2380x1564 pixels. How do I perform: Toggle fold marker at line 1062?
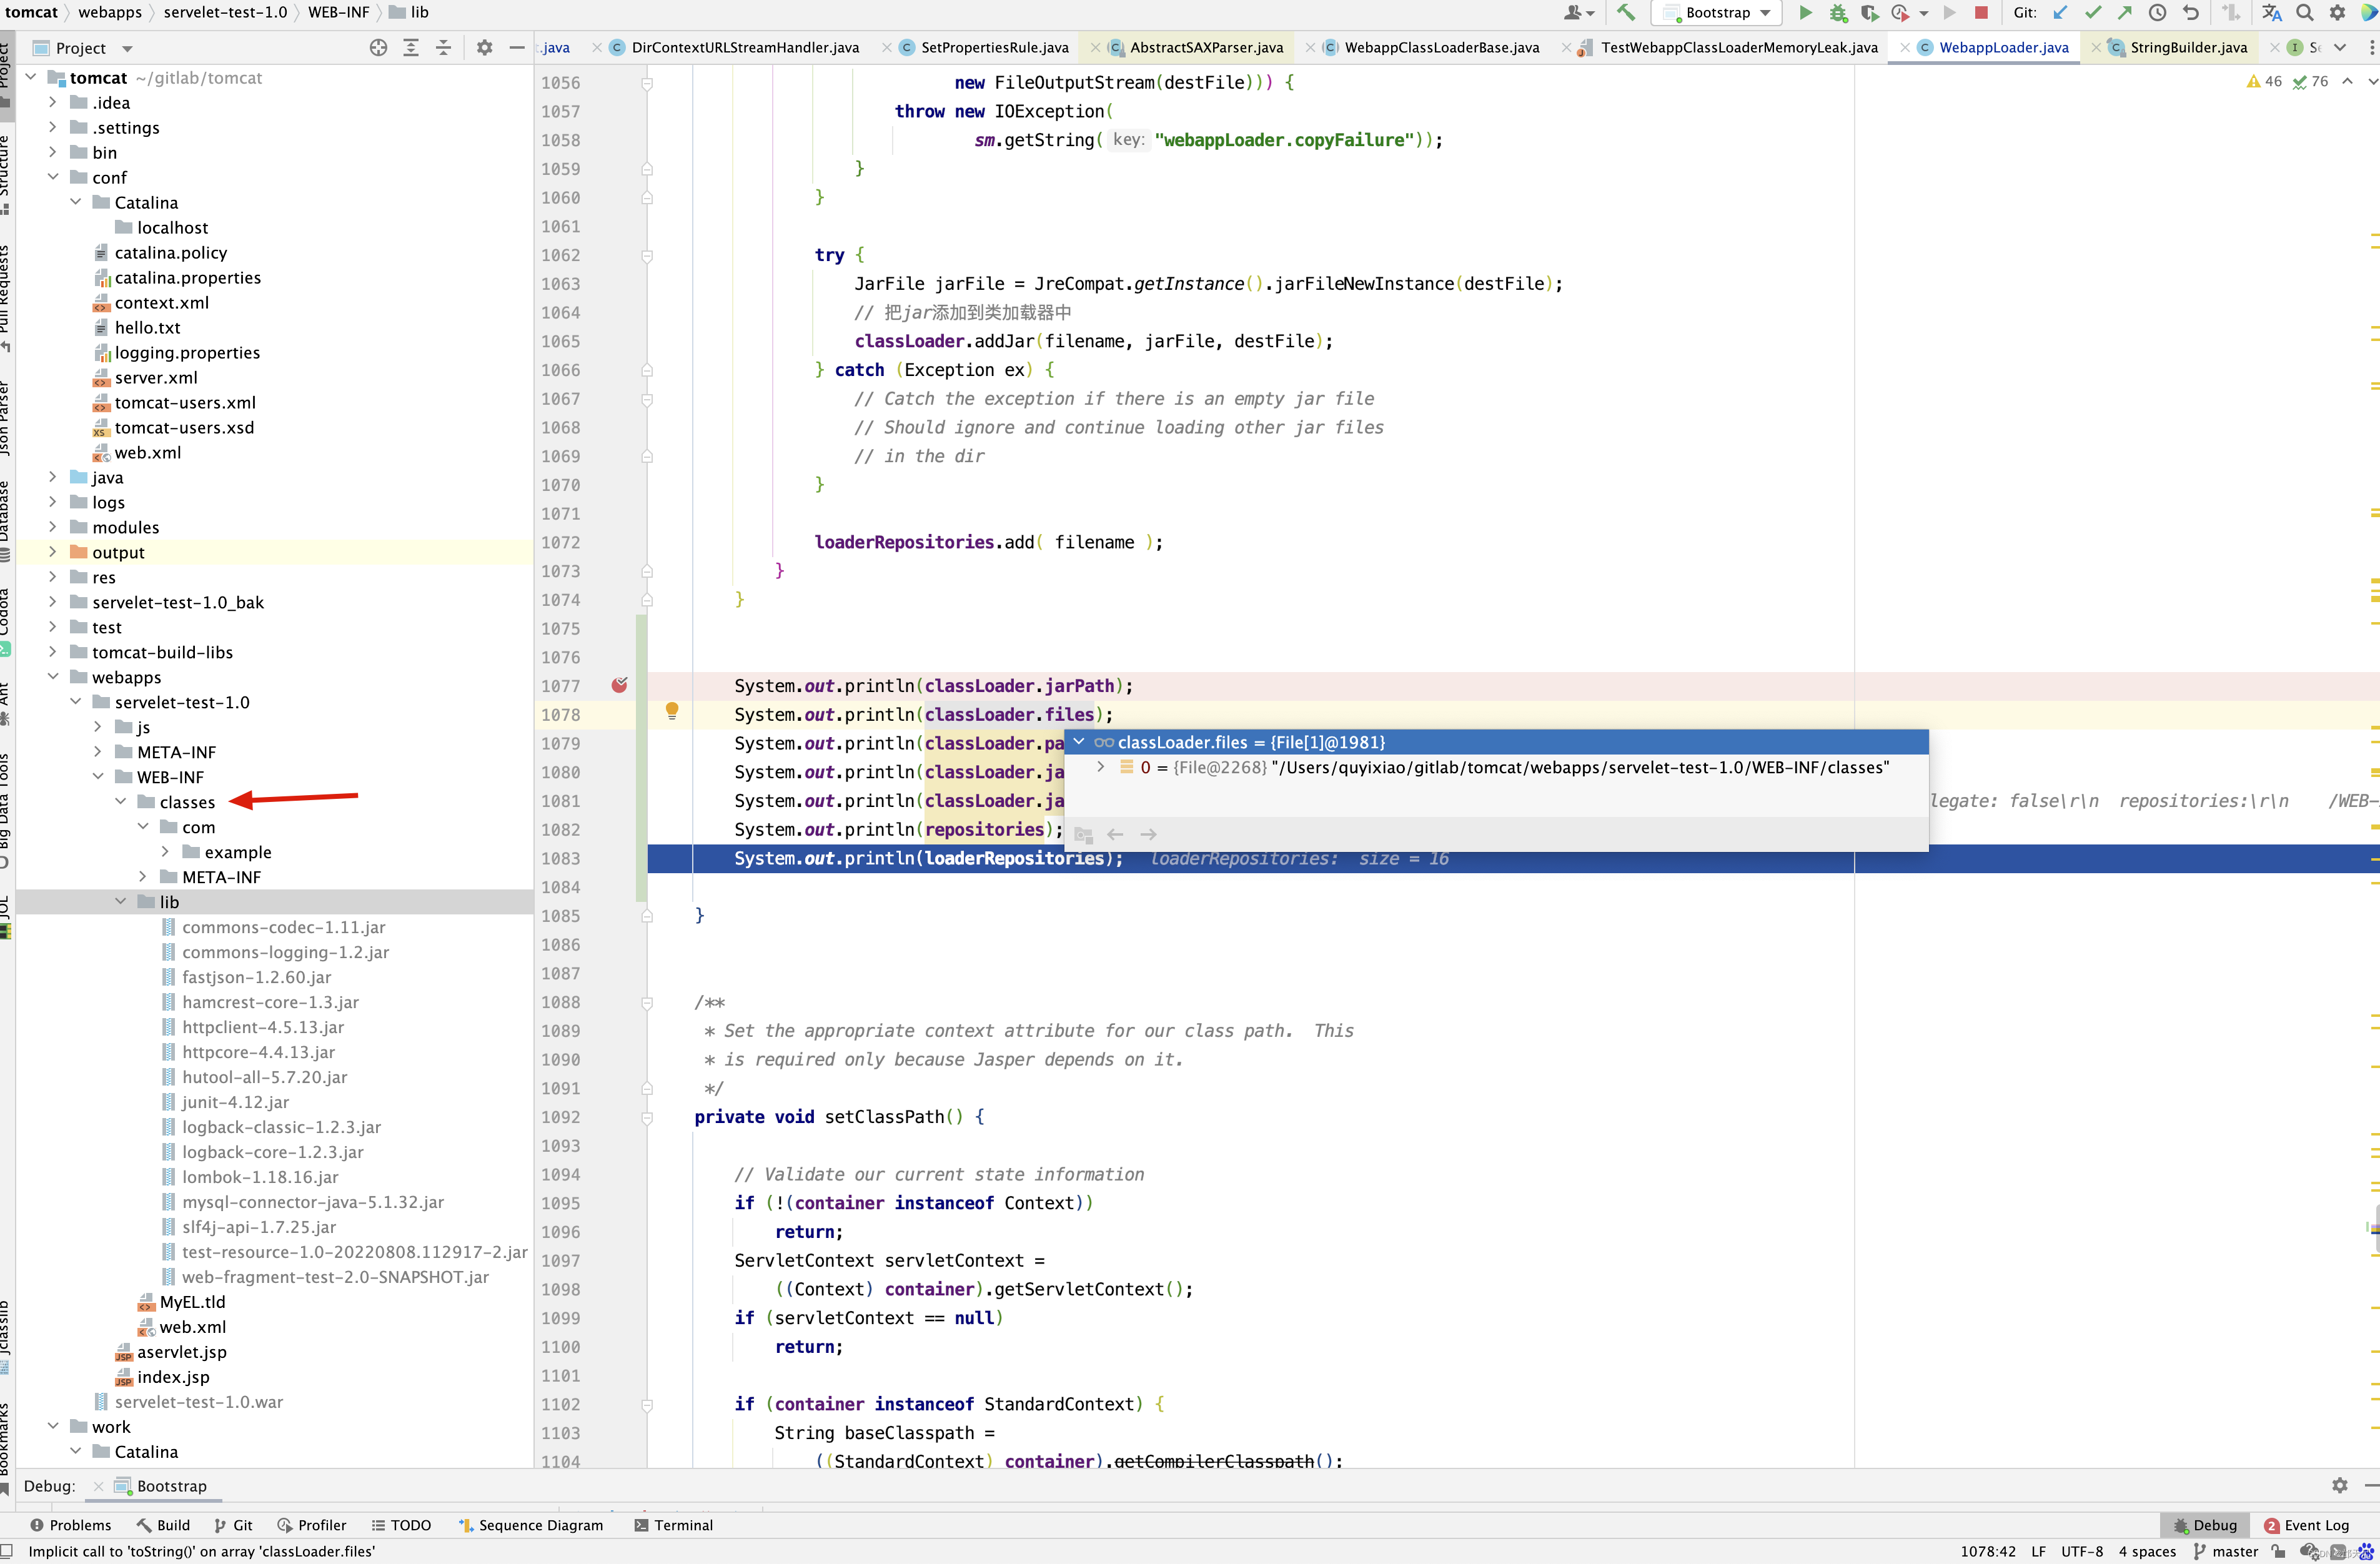pos(647,256)
